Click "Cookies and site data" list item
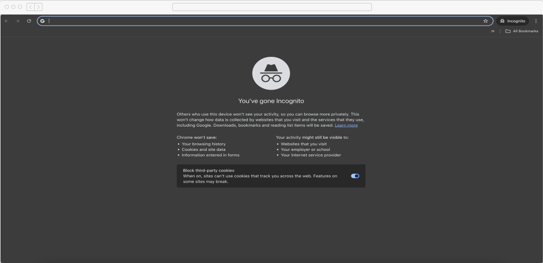This screenshot has height=263, width=543. (204, 150)
